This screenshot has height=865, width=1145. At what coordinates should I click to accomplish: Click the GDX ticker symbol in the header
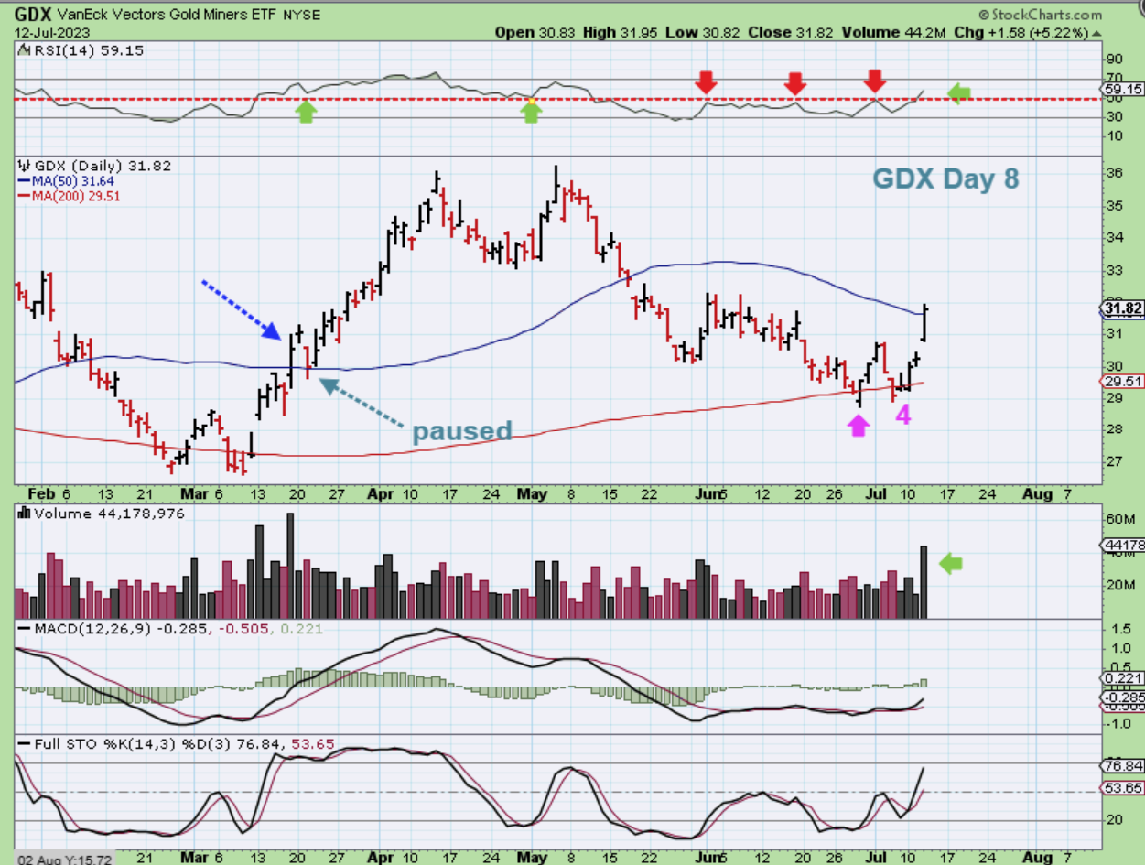[33, 15]
